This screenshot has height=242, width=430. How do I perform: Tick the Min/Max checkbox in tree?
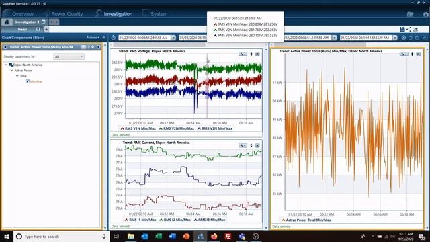tap(28, 81)
